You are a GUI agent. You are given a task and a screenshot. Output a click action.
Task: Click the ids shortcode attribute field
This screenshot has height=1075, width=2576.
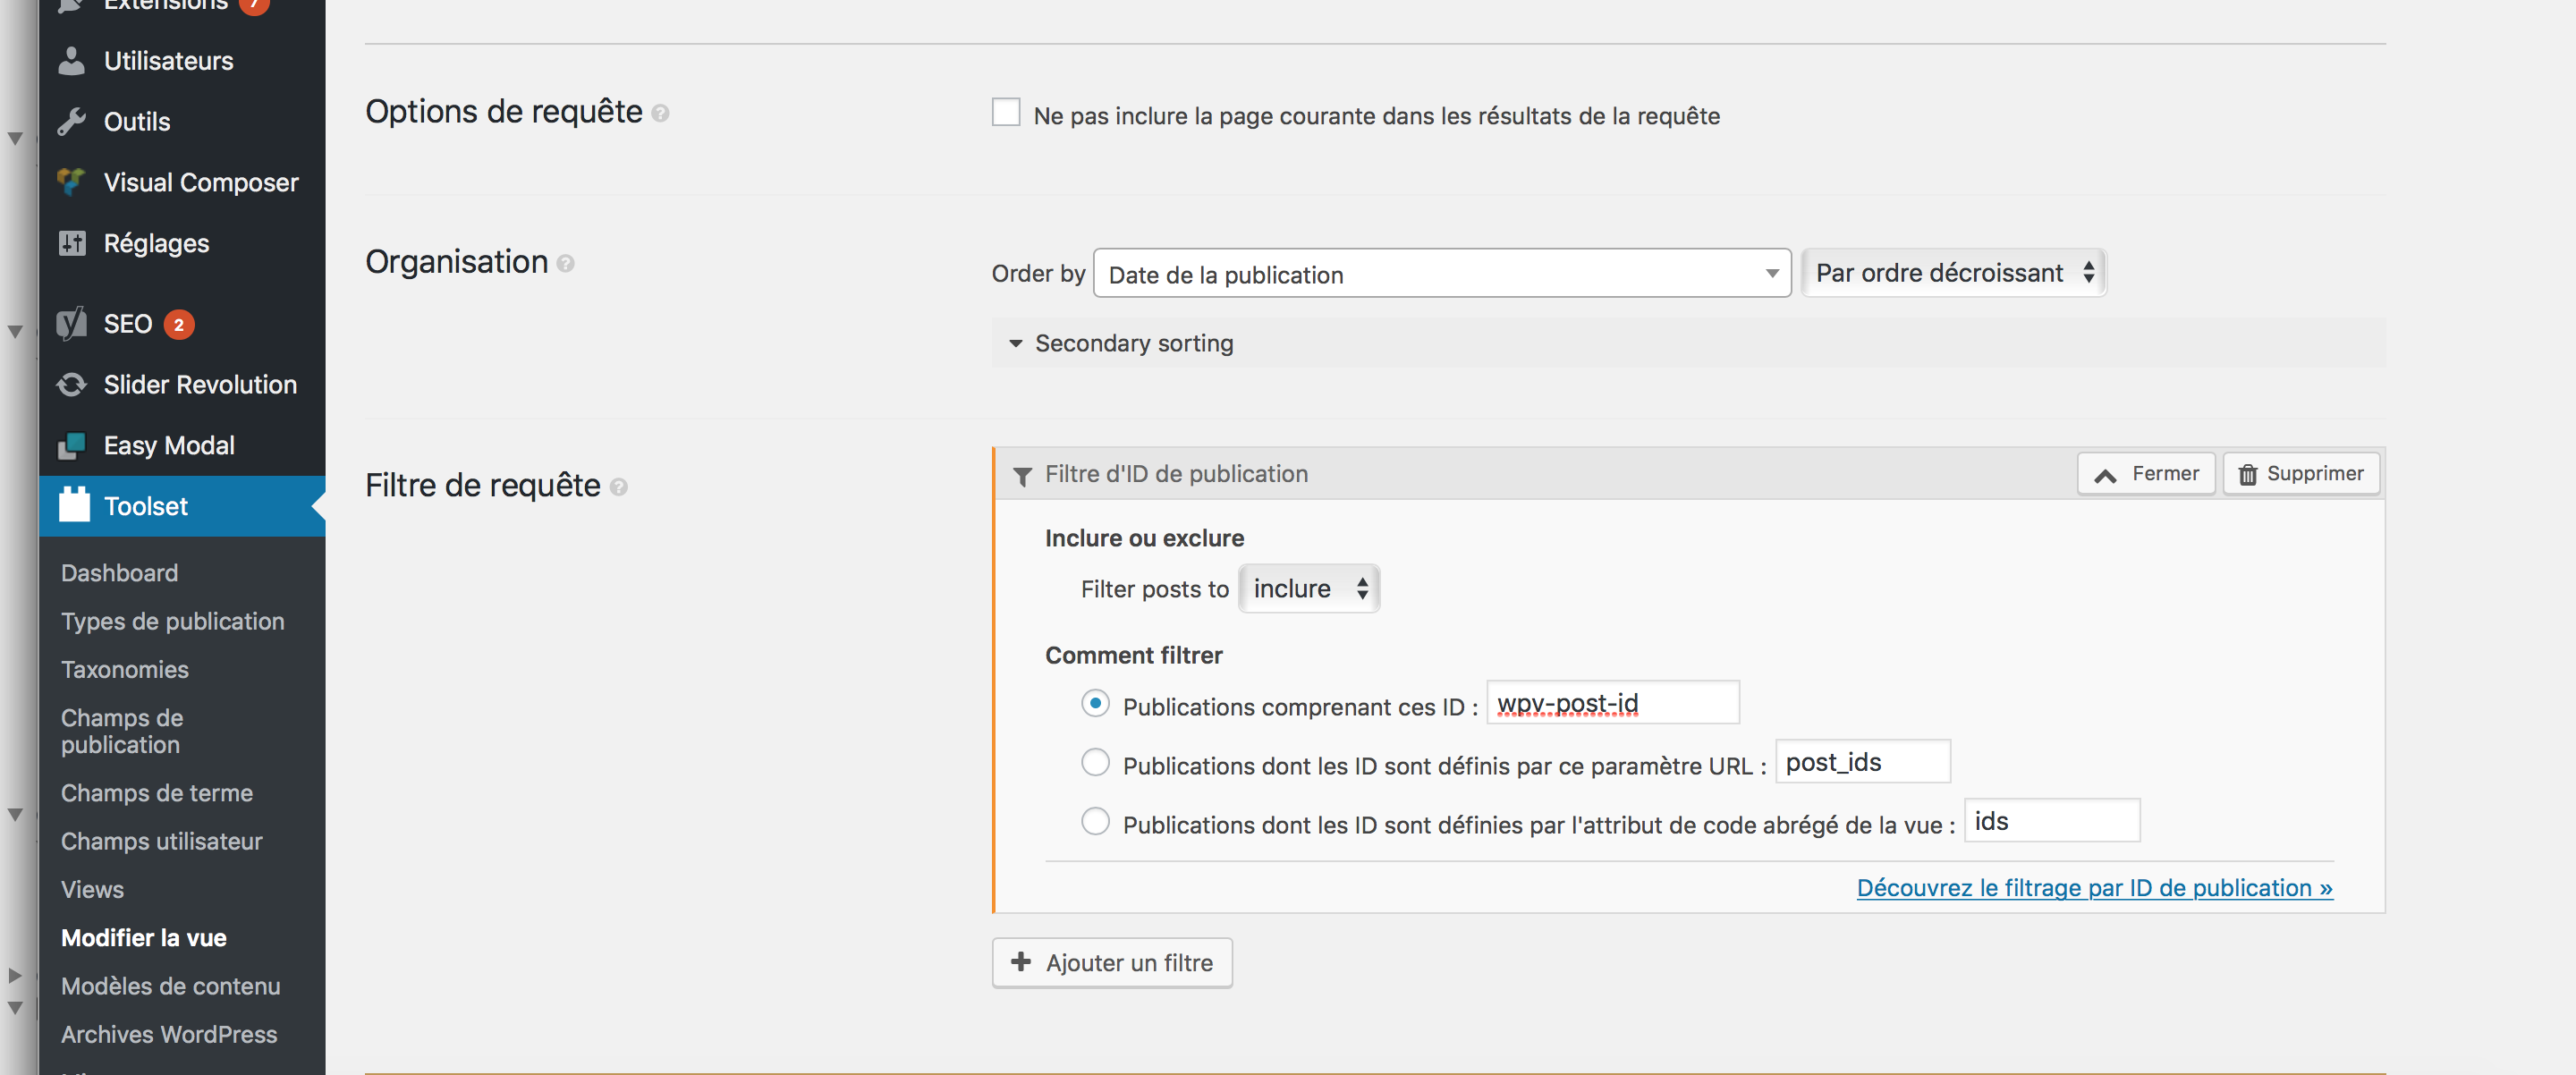pos(2051,821)
